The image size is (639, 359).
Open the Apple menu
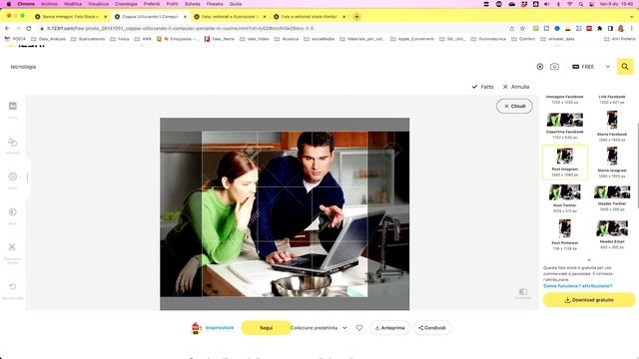pos(9,4)
